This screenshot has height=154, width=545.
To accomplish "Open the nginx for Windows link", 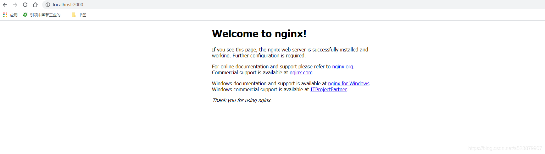I will point(349,83).
